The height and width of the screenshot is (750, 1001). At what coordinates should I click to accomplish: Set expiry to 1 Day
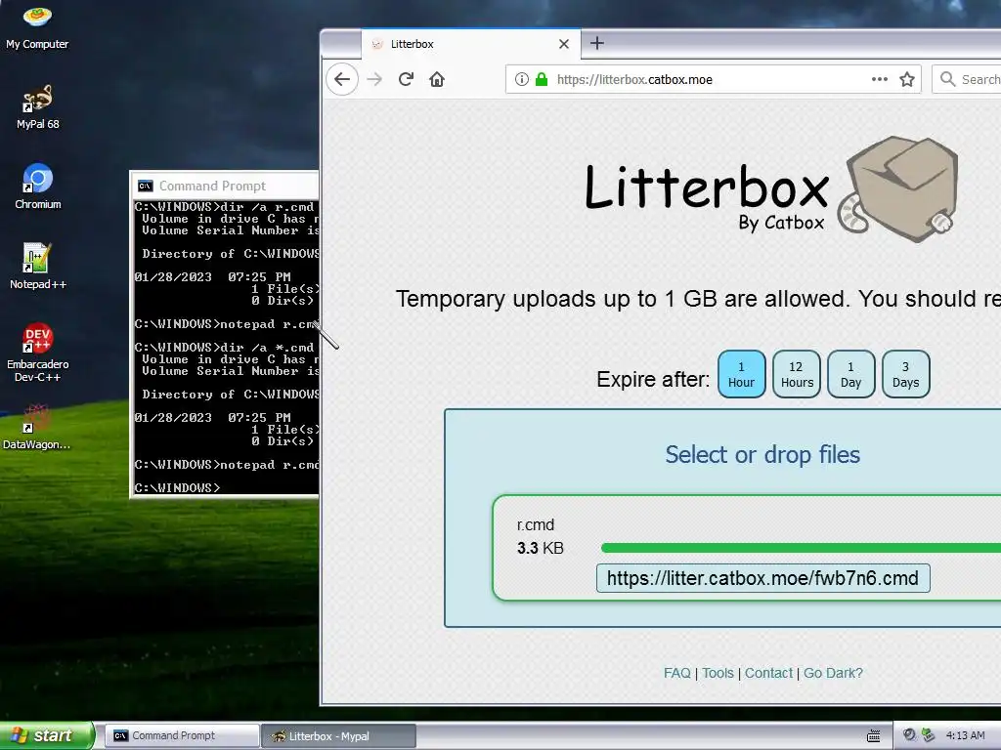[x=851, y=374]
